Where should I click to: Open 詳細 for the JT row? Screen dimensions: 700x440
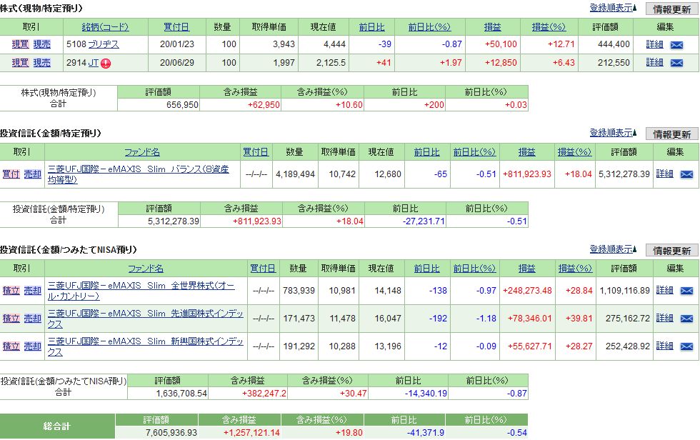click(654, 63)
